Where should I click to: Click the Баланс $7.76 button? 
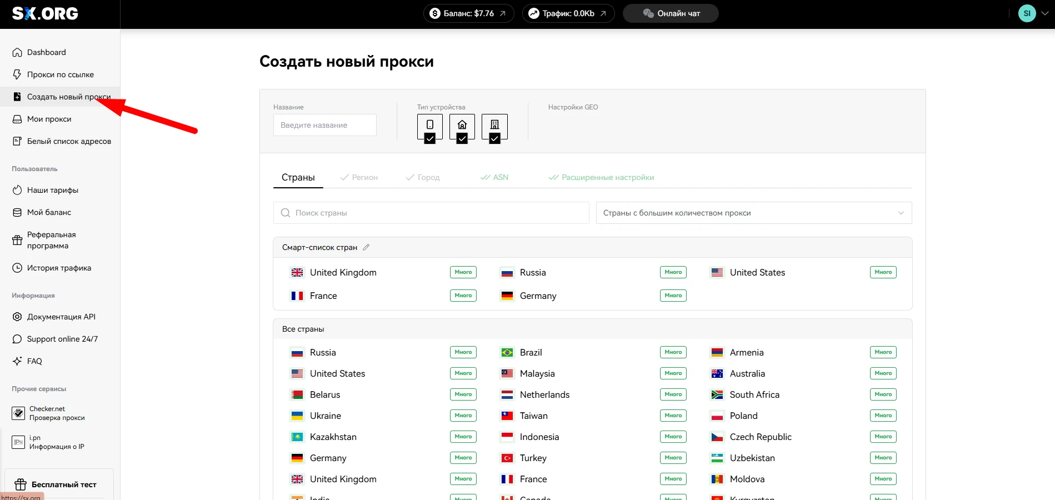(469, 13)
